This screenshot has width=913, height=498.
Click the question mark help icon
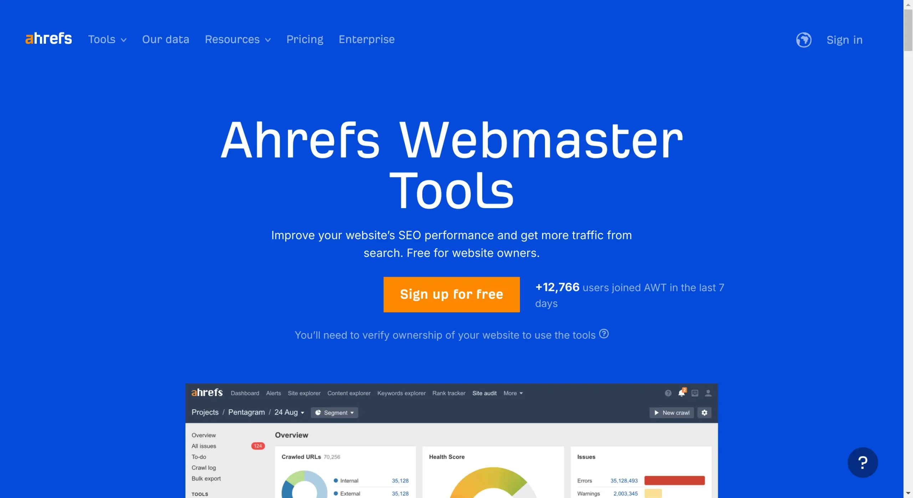point(863,462)
